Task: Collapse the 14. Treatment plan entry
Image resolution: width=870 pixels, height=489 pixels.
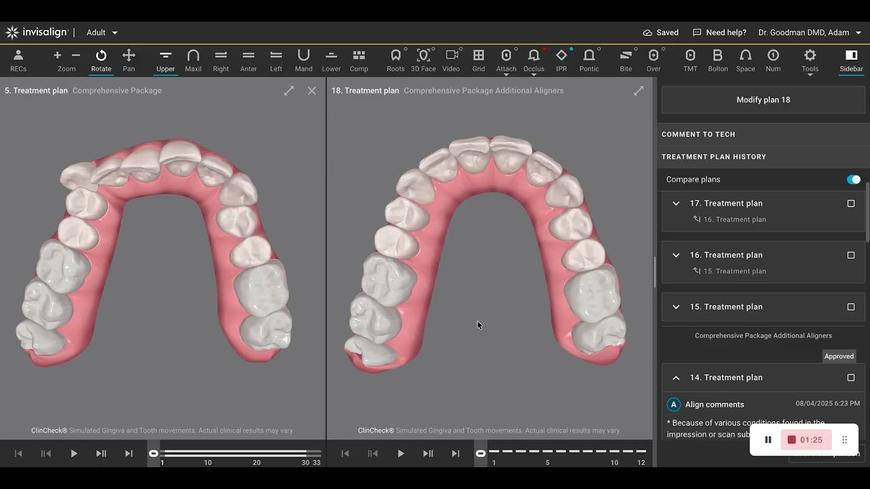Action: 676,378
